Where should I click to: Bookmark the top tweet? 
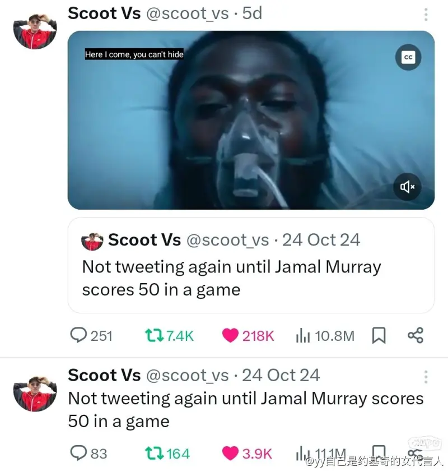pos(379,336)
